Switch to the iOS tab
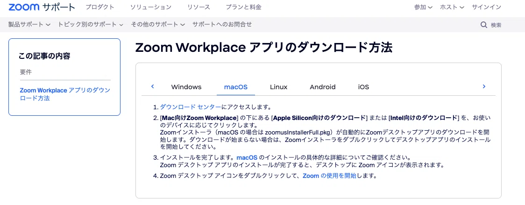The width and height of the screenshot is (525, 205). (x=363, y=87)
